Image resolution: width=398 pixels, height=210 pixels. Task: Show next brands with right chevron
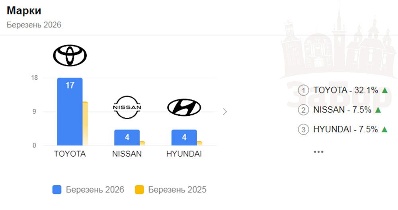(225, 112)
